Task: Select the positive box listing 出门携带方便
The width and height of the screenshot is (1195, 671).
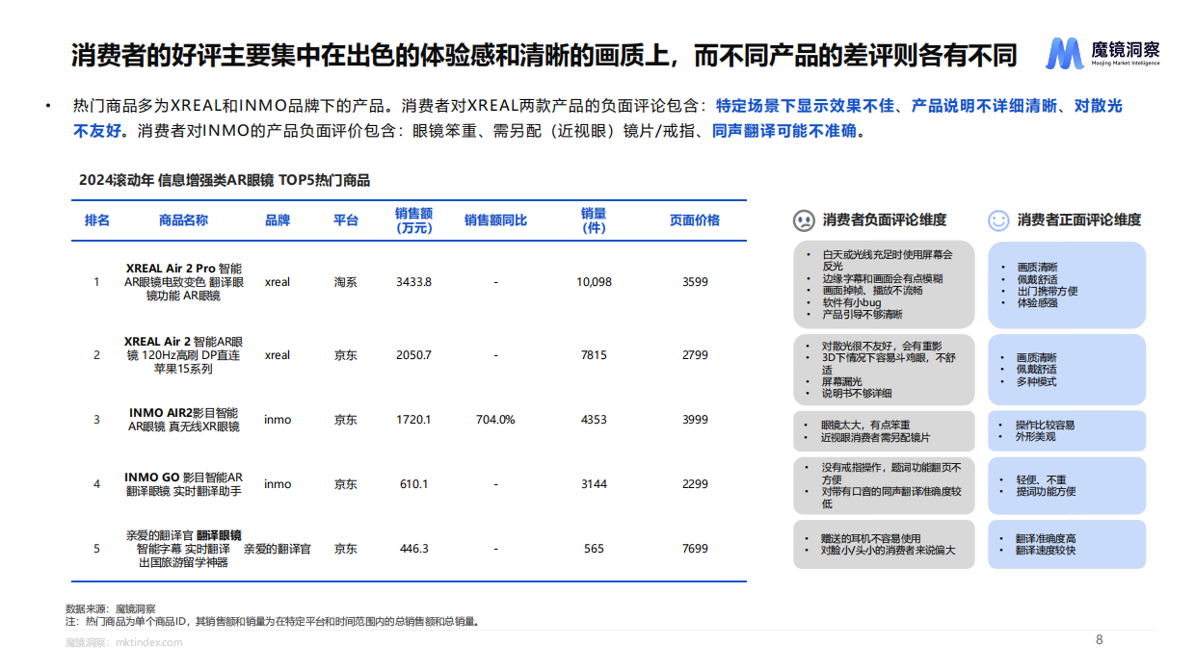Action: [1067, 285]
